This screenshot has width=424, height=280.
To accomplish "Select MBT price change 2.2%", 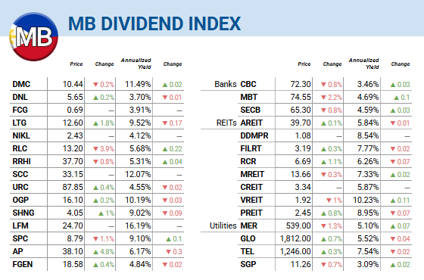I will 332,98.
